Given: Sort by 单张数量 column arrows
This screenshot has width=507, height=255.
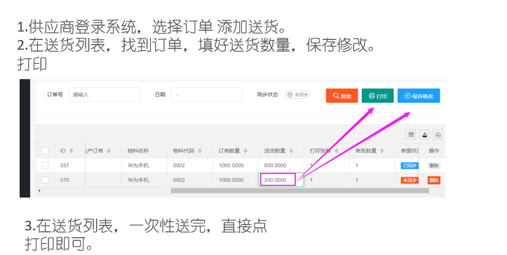Looking at the screenshot, I should pyautogui.click(x=382, y=151).
